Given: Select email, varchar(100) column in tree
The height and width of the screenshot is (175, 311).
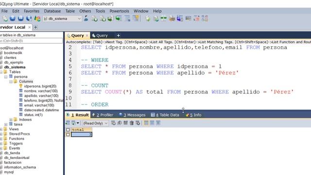Looking at the screenshot, I should [39, 105].
